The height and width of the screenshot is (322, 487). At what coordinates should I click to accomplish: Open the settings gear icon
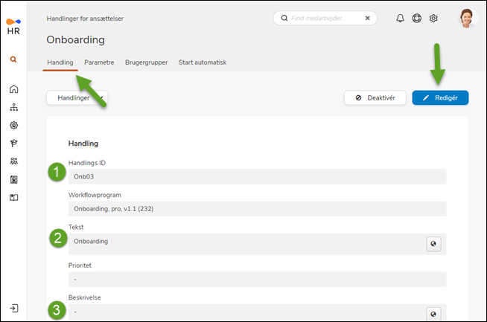pyautogui.click(x=433, y=19)
